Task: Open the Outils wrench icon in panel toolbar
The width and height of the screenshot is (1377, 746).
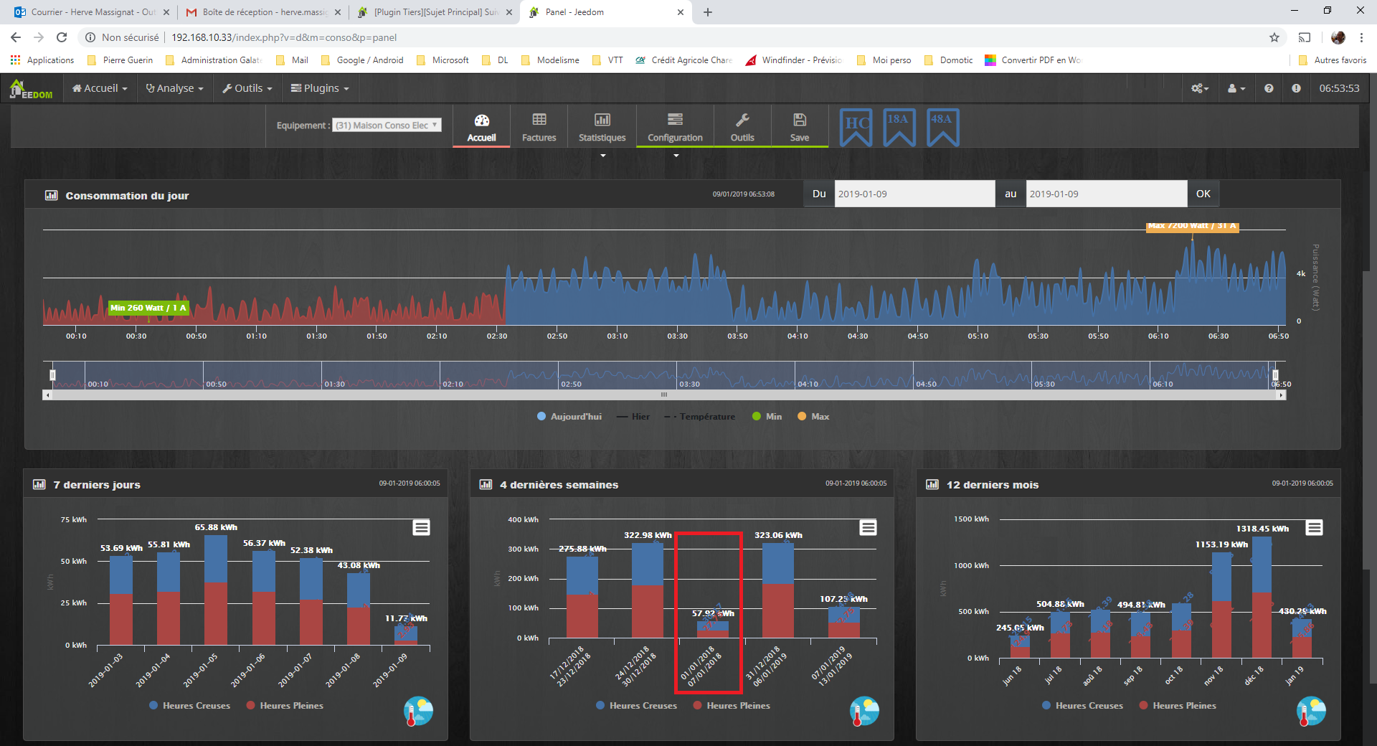Action: tap(742, 119)
